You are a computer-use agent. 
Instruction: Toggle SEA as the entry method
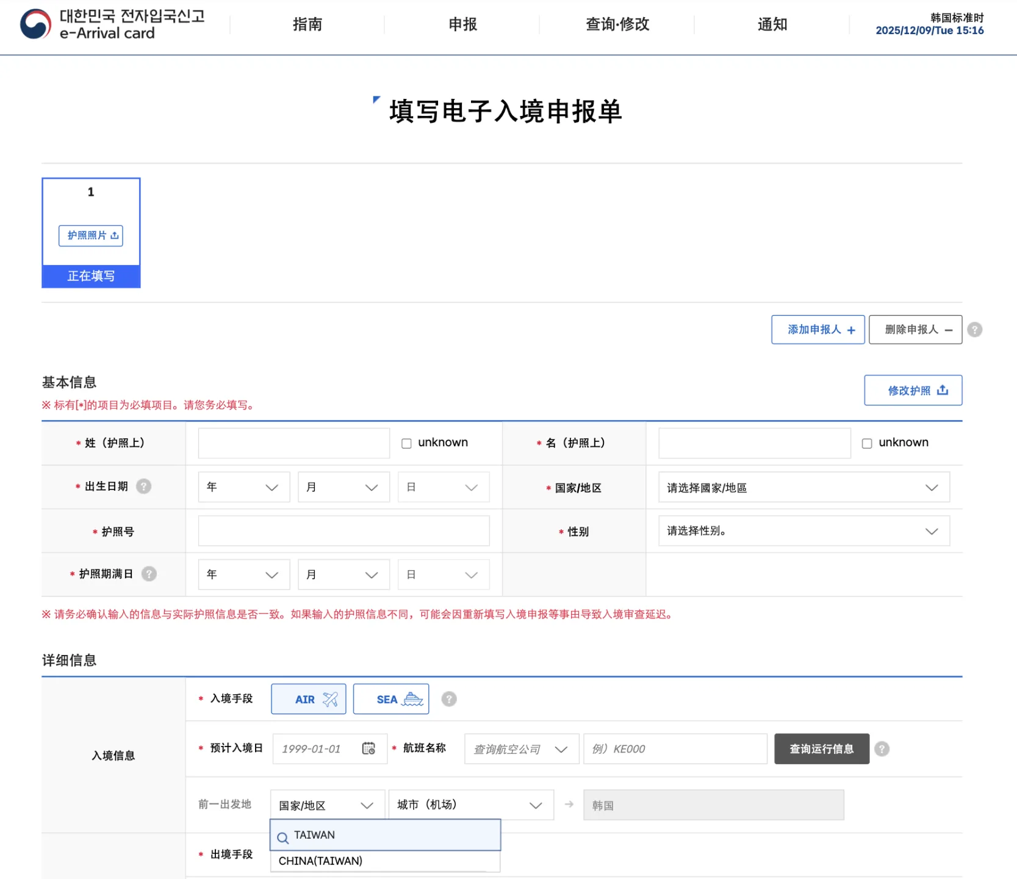pyautogui.click(x=390, y=698)
